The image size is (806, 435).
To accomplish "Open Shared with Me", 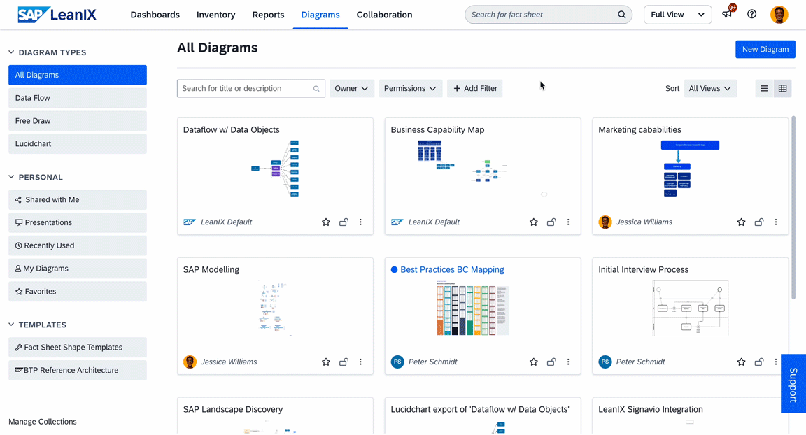I will [x=78, y=200].
